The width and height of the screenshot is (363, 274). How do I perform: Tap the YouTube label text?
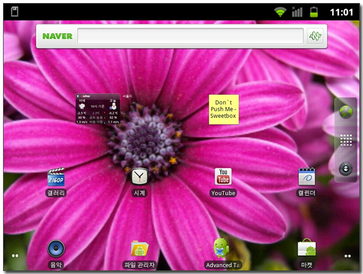tap(223, 193)
